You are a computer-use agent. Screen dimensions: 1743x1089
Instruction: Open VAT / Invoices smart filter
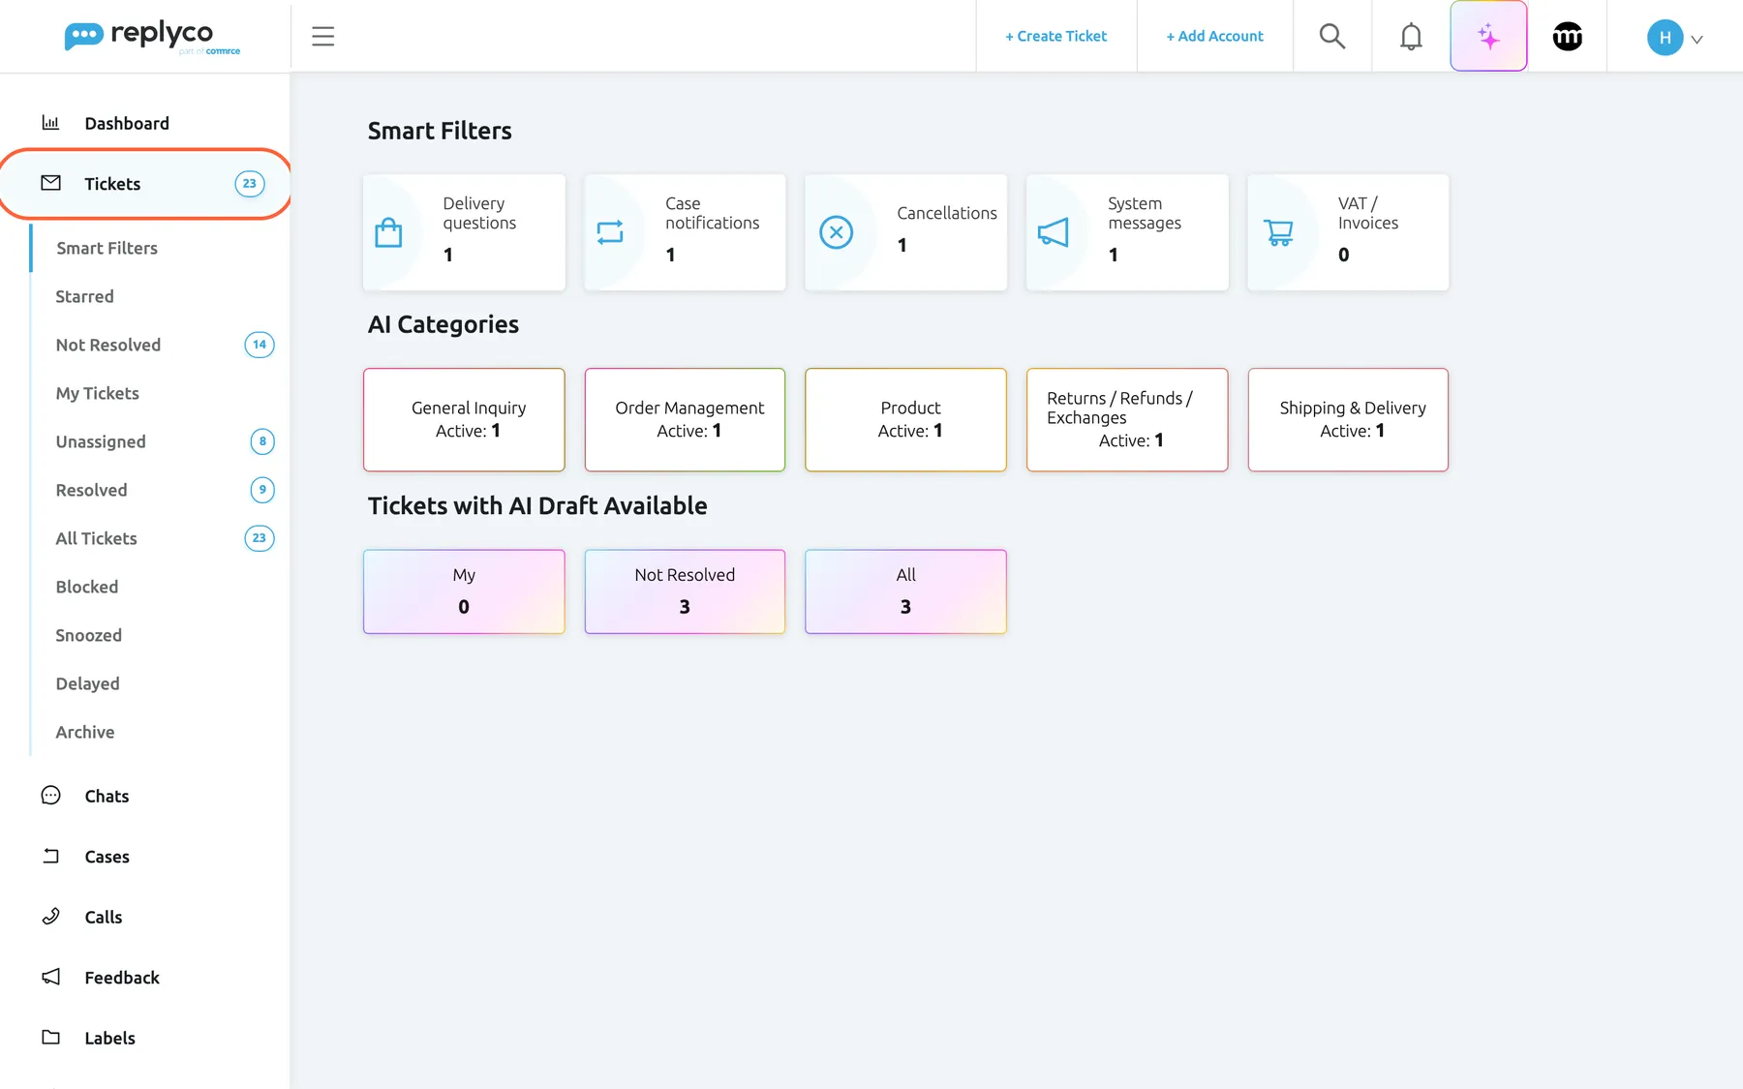[x=1348, y=232]
